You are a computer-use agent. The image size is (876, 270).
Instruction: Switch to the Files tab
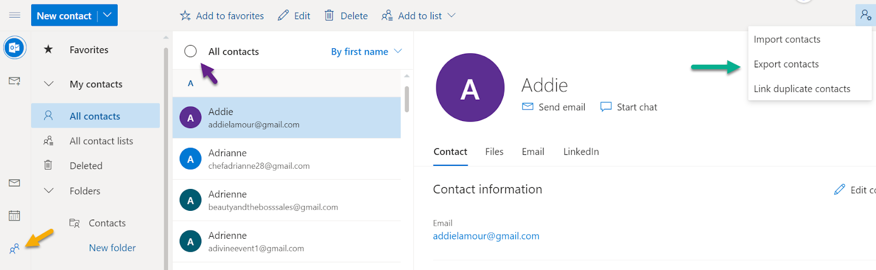coord(494,152)
